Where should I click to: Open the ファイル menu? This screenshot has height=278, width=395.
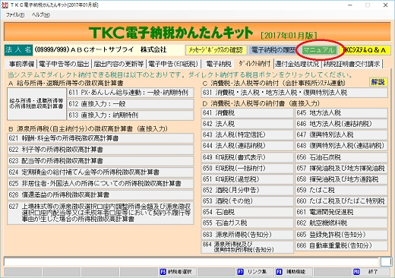click(x=15, y=15)
